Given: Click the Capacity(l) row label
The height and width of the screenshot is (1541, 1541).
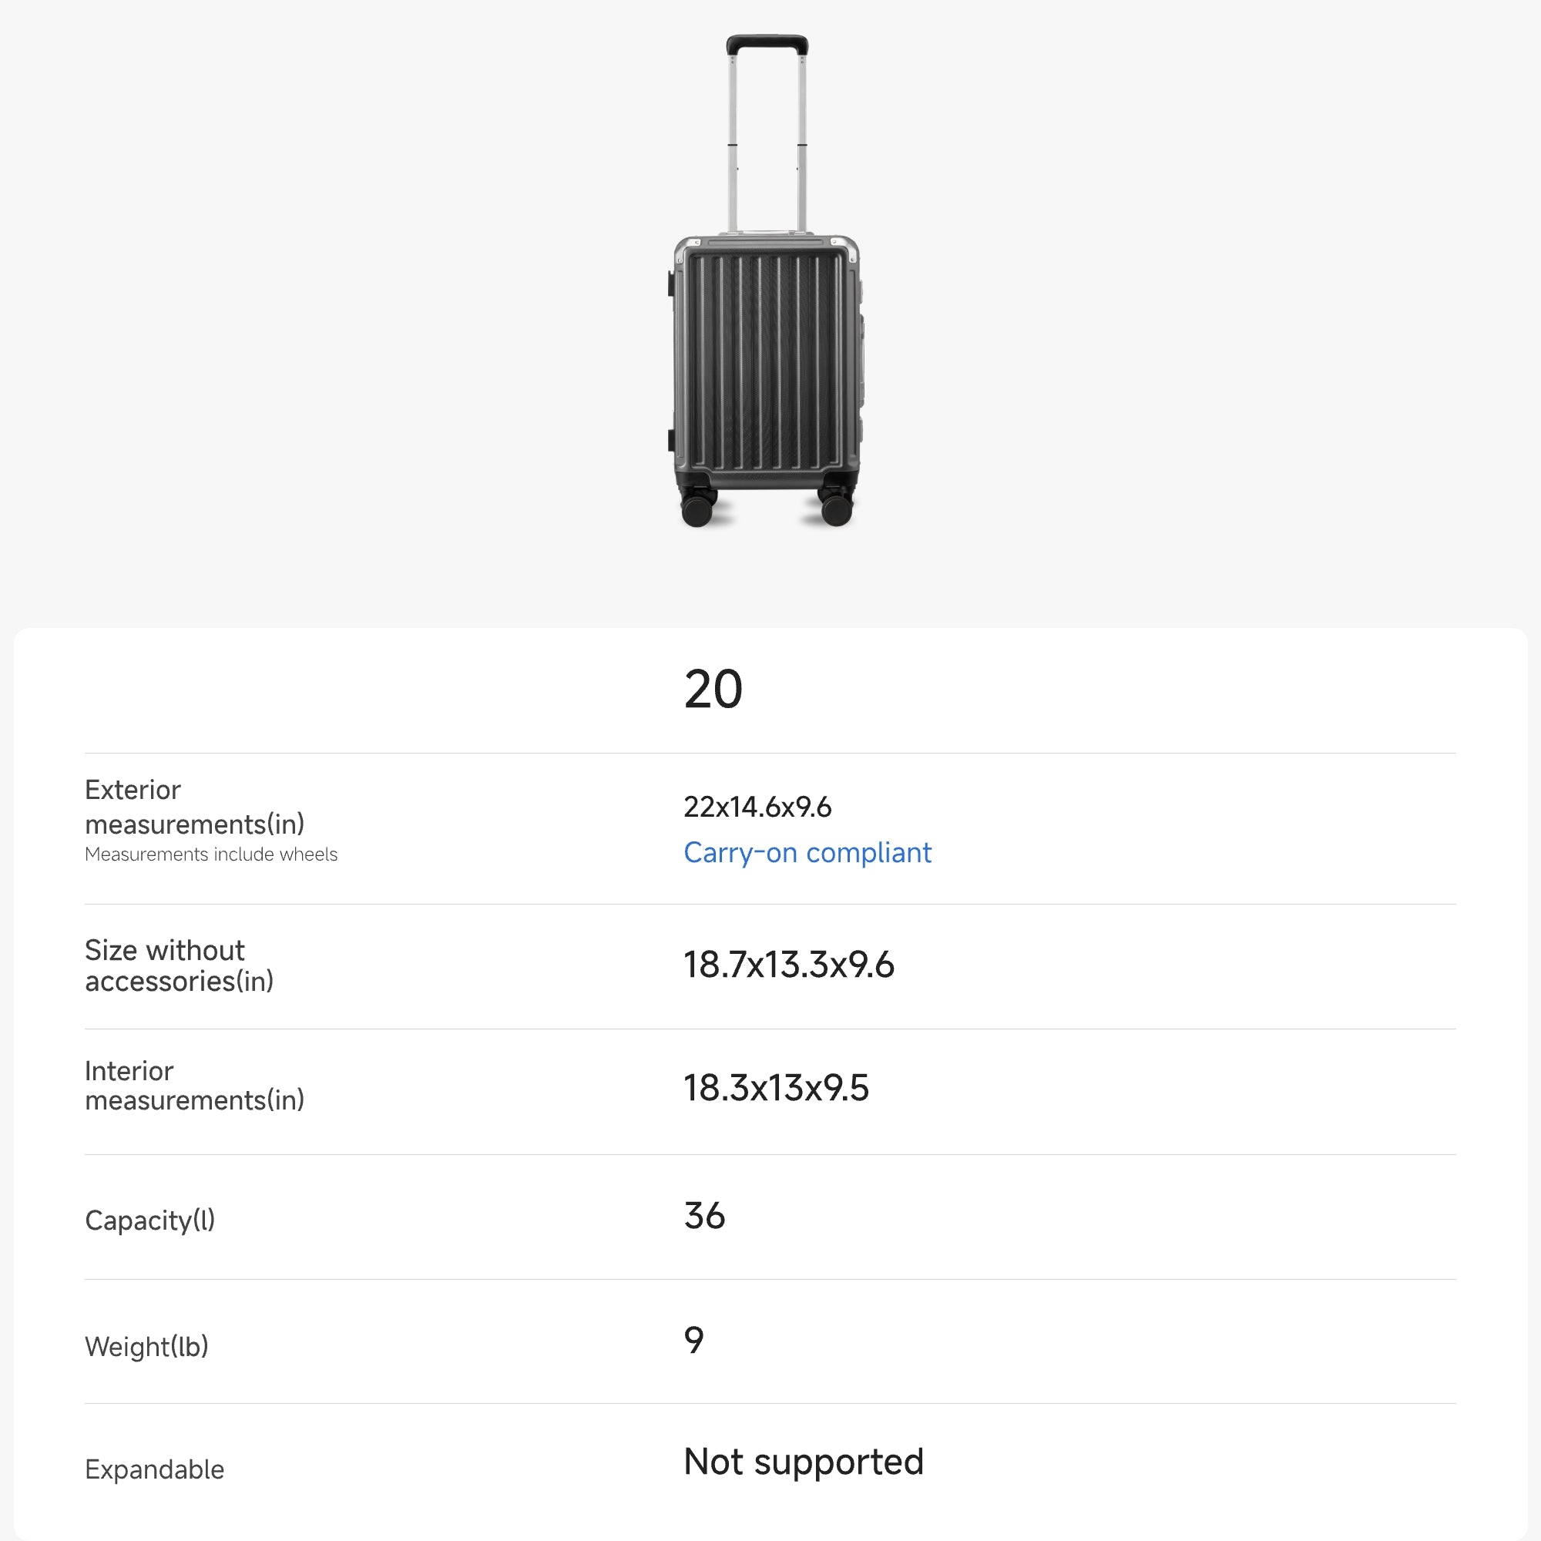Looking at the screenshot, I should (150, 1220).
